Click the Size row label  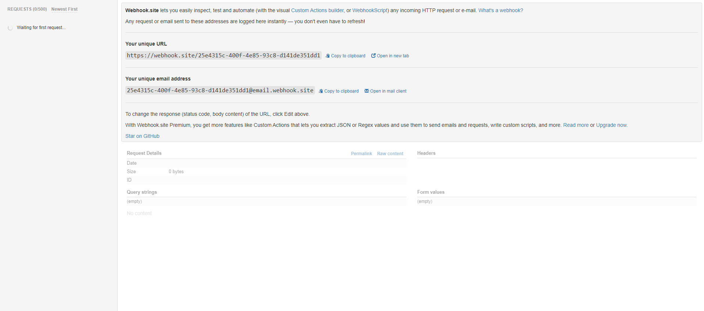tap(131, 172)
